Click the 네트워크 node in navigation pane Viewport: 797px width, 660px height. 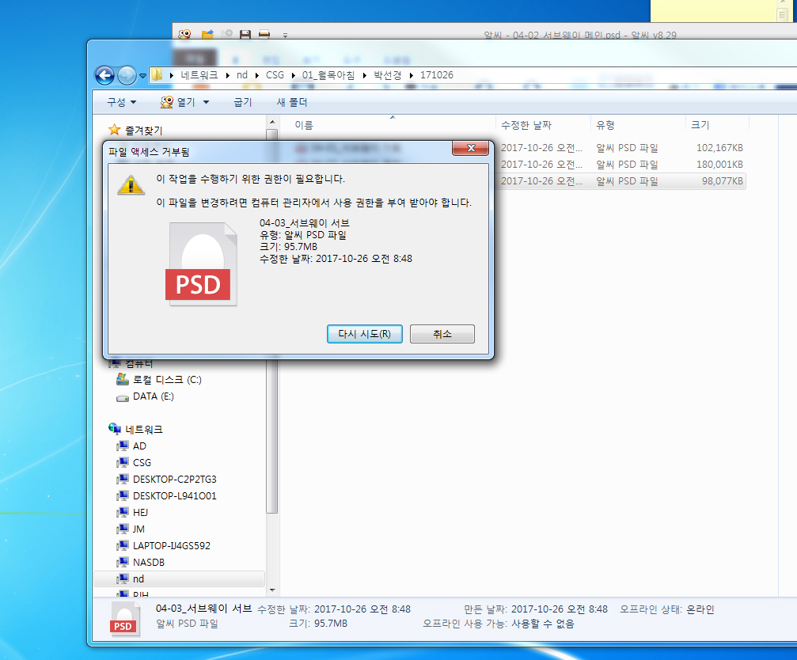click(x=144, y=430)
